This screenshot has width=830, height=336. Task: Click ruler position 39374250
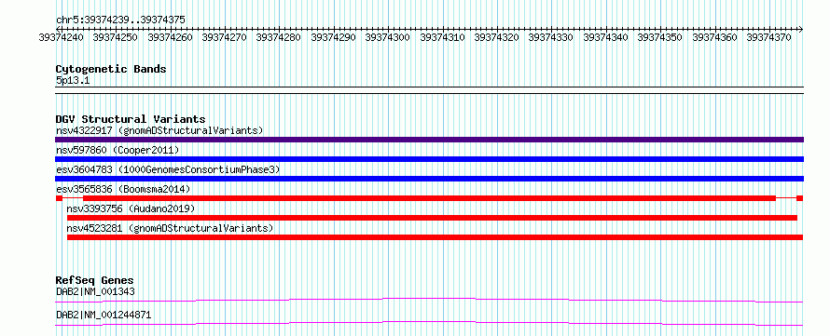pos(116,37)
